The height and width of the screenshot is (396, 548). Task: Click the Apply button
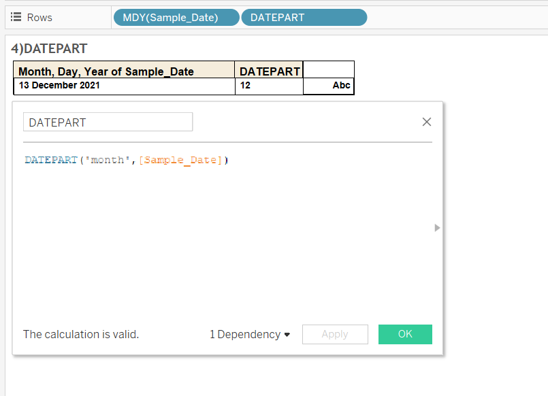coord(335,334)
